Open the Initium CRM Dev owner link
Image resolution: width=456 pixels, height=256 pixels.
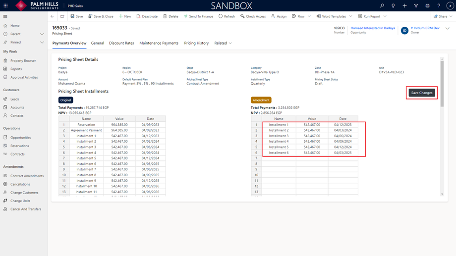click(x=425, y=28)
